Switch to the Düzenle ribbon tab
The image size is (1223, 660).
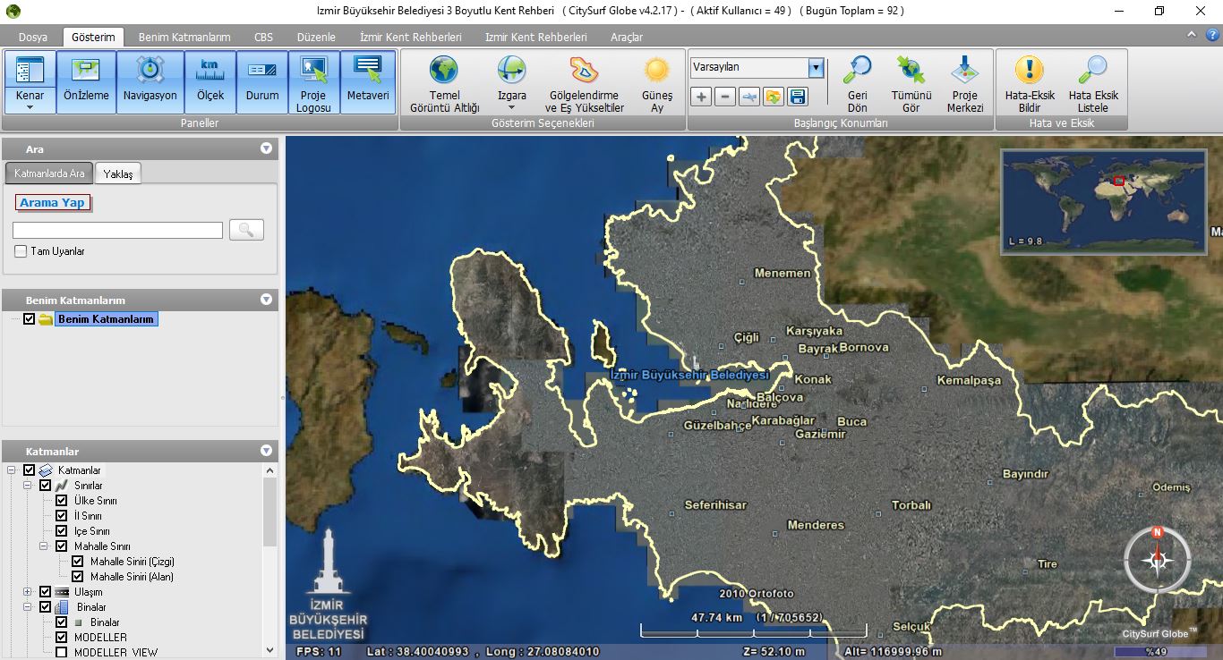click(316, 38)
